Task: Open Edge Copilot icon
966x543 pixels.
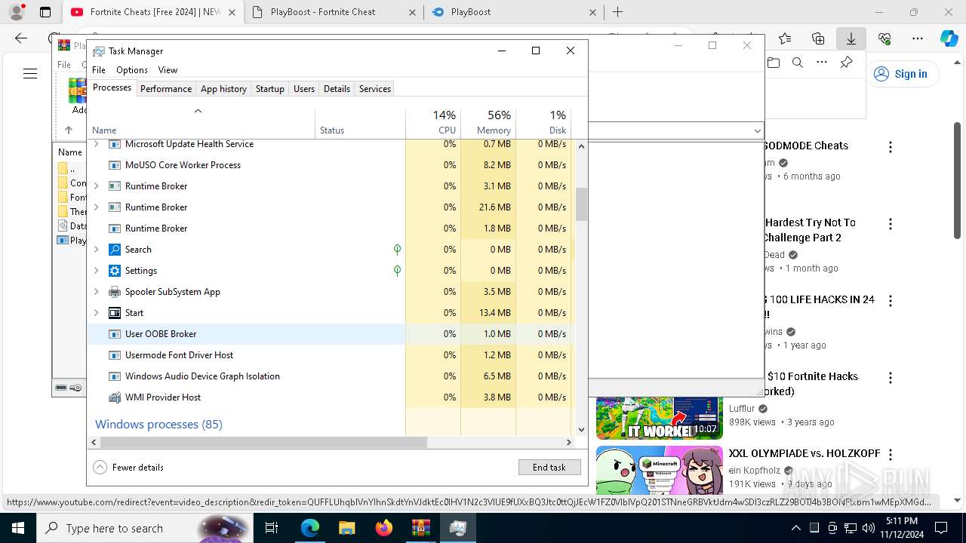Action: coord(949,38)
